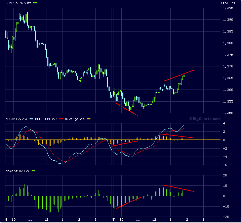242x223 pixels.
Task: Click the W day marker on time axis
Action: [x=6, y=220]
